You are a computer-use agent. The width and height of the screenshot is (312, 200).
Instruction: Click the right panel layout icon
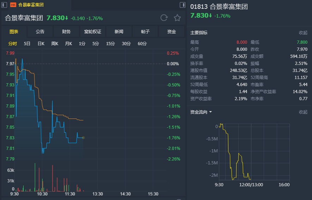coord(182,5)
